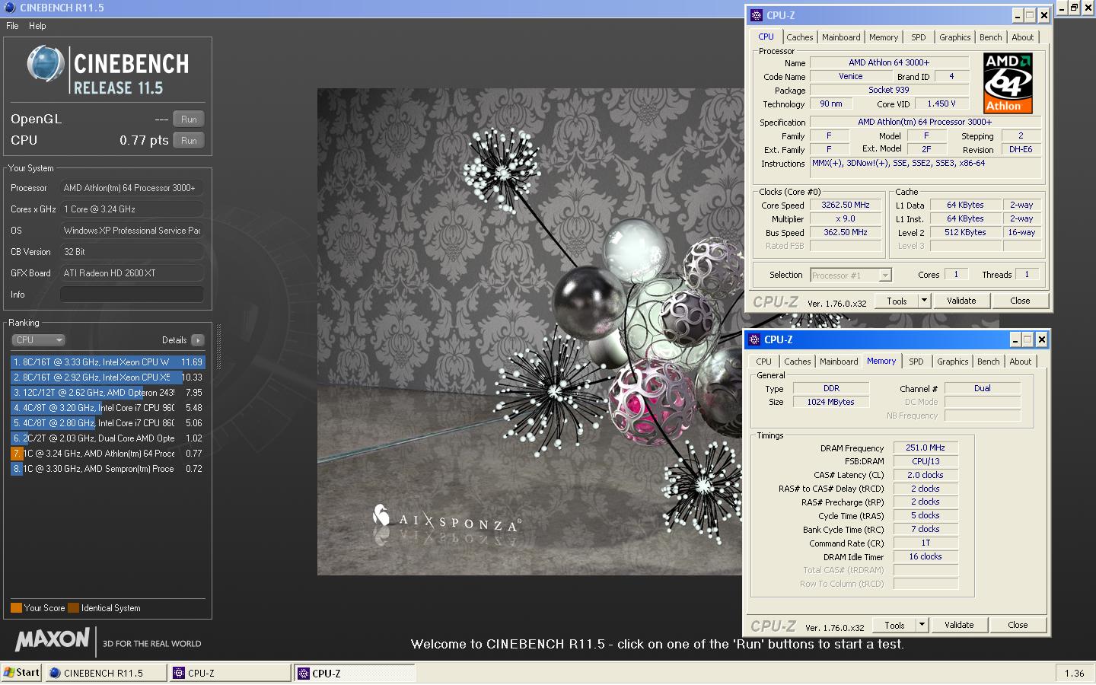Screen dimensions: 1096x685
Task: Click the orange Your Score legend swatch
Action: 16,608
